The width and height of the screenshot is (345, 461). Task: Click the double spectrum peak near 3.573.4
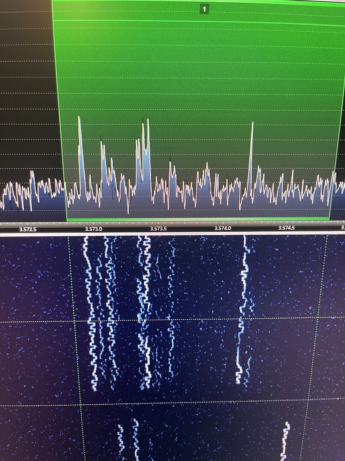coord(145,150)
